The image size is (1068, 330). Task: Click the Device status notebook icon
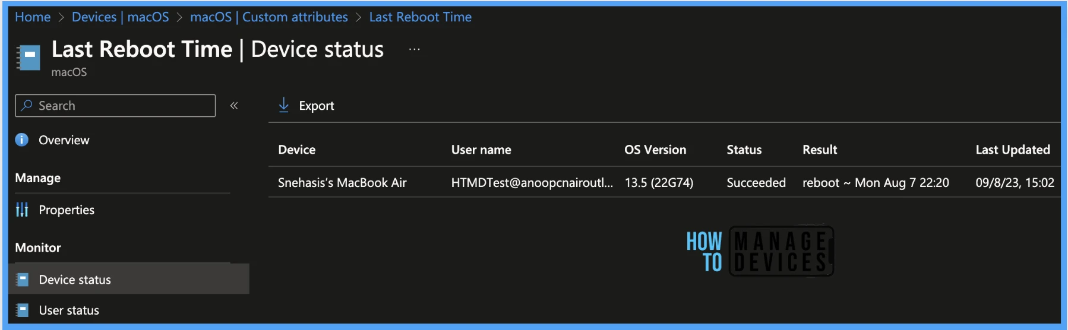pyautogui.click(x=23, y=280)
